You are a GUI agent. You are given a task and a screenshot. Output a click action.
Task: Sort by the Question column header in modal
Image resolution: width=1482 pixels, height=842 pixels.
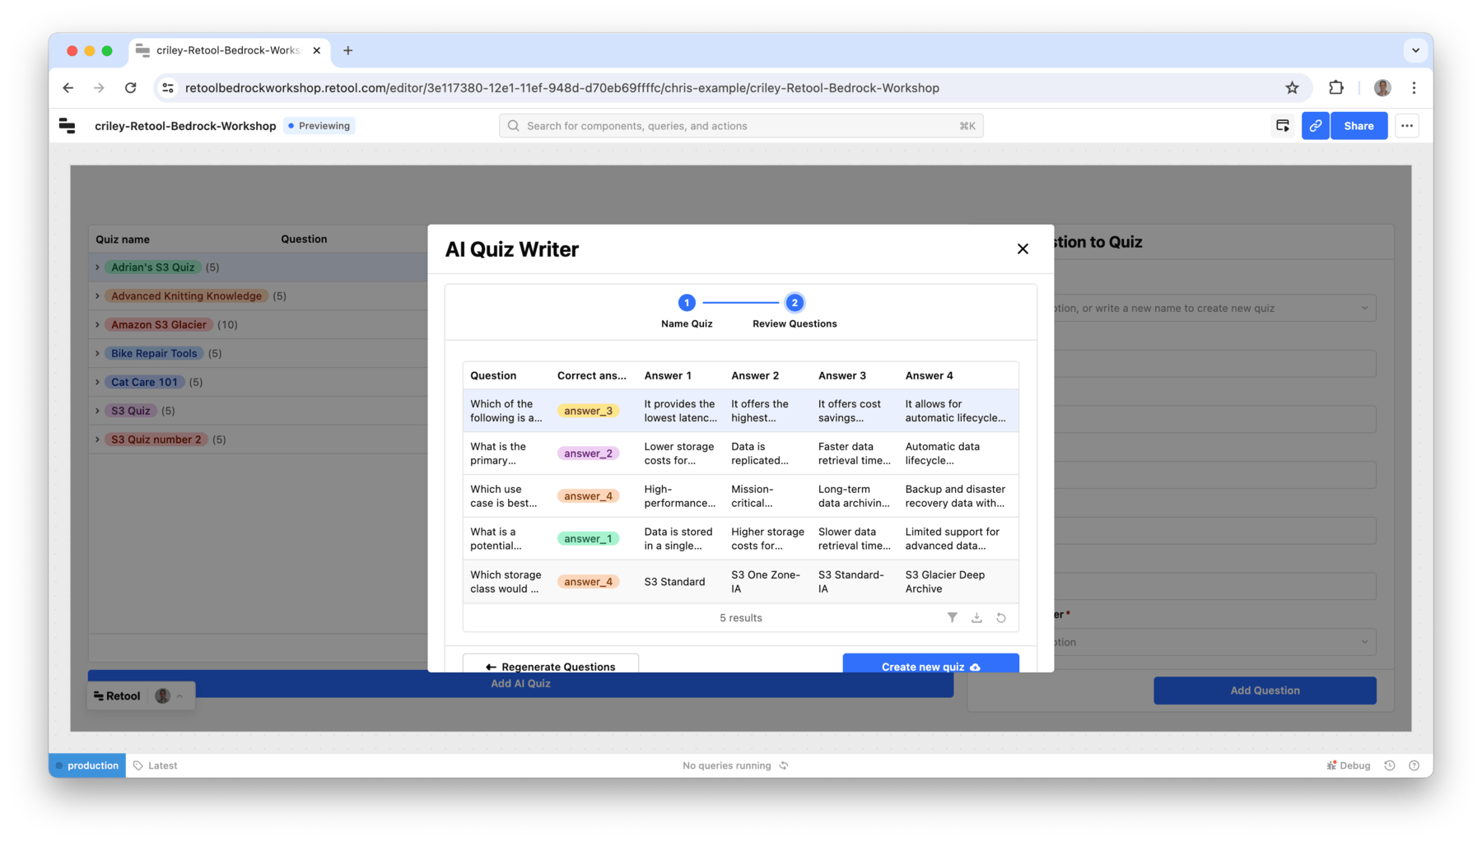(x=493, y=375)
